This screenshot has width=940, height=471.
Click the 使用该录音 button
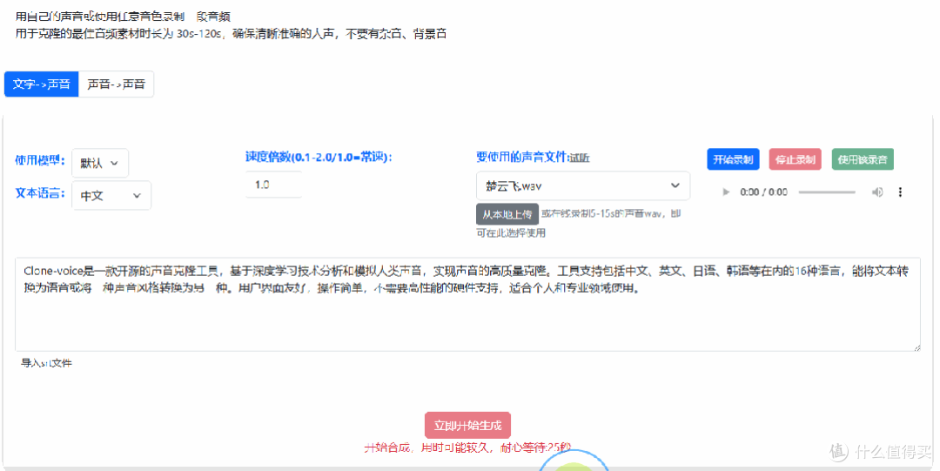(863, 159)
